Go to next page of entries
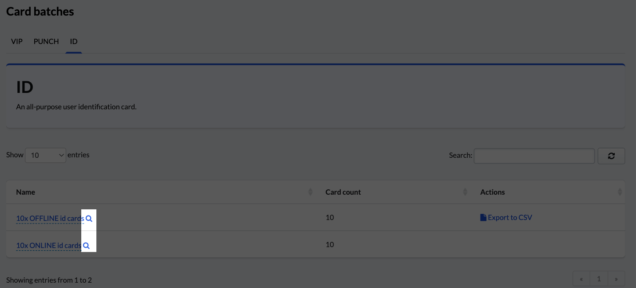 (x=616, y=279)
